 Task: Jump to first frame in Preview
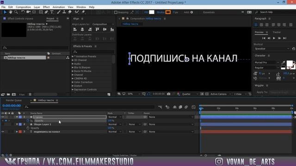click(x=264, y=38)
